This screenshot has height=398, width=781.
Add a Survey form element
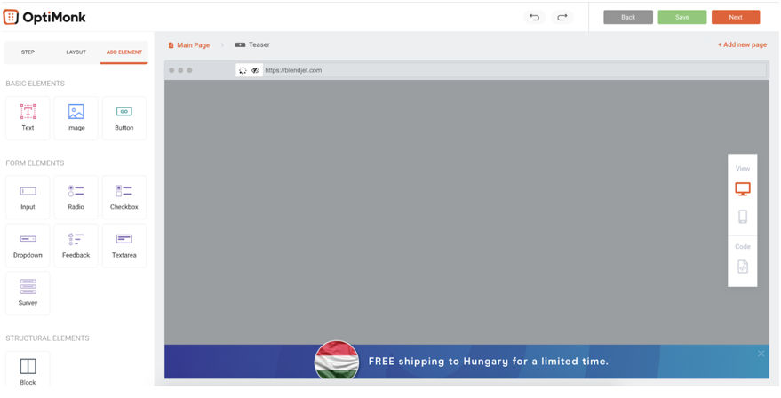click(x=28, y=293)
